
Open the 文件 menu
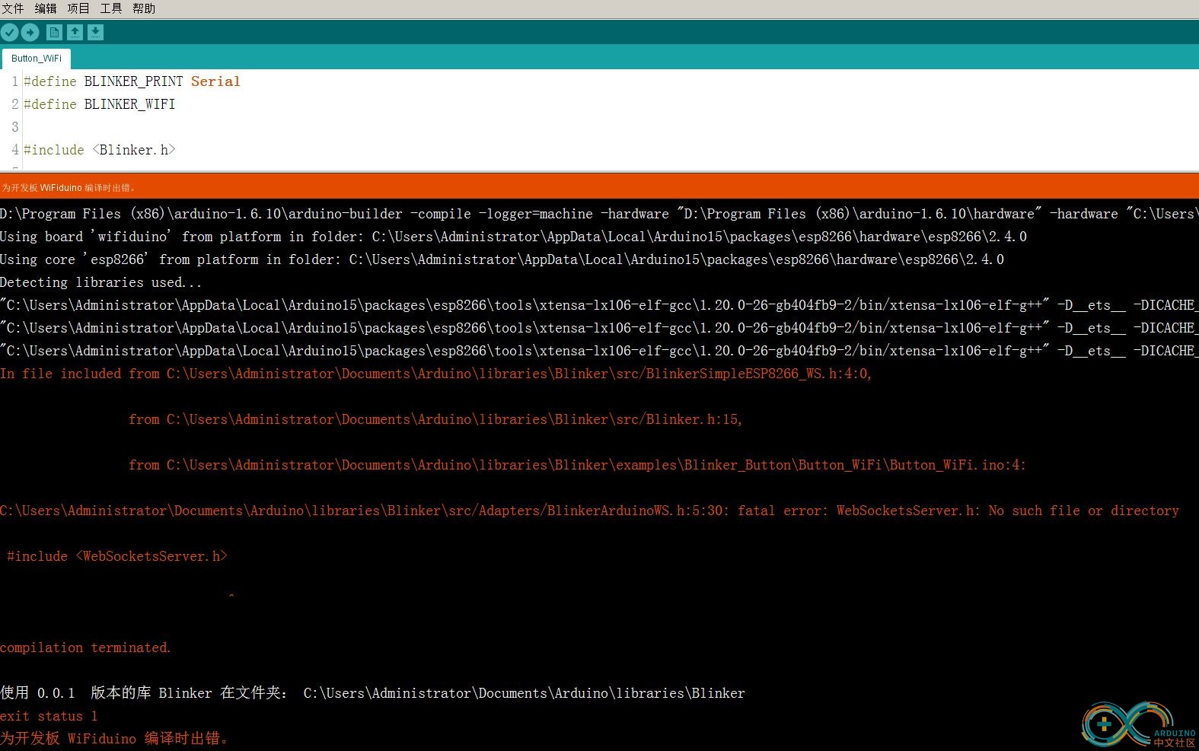point(13,8)
